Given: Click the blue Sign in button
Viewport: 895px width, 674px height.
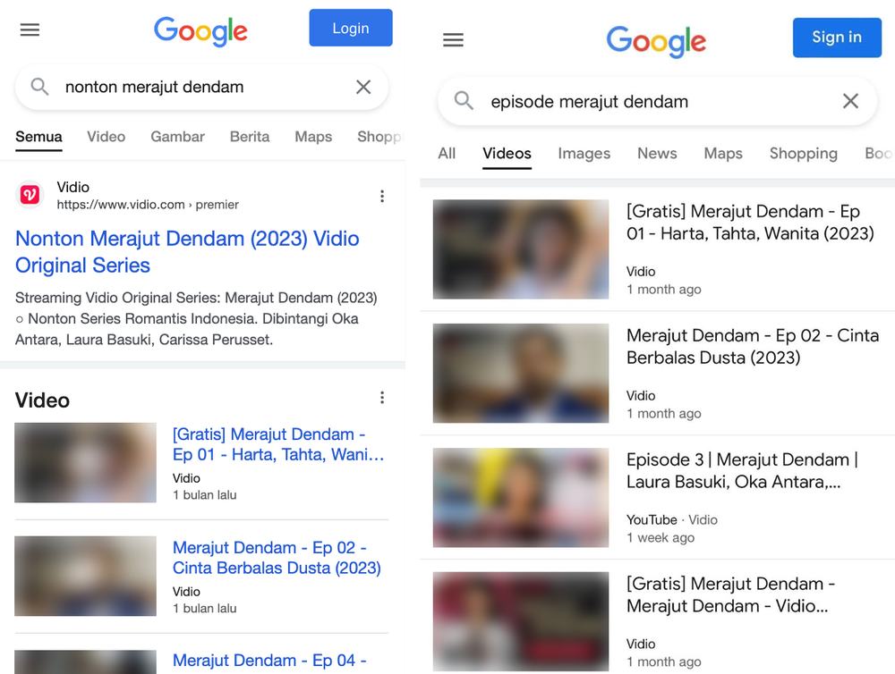Looking at the screenshot, I should click(837, 37).
